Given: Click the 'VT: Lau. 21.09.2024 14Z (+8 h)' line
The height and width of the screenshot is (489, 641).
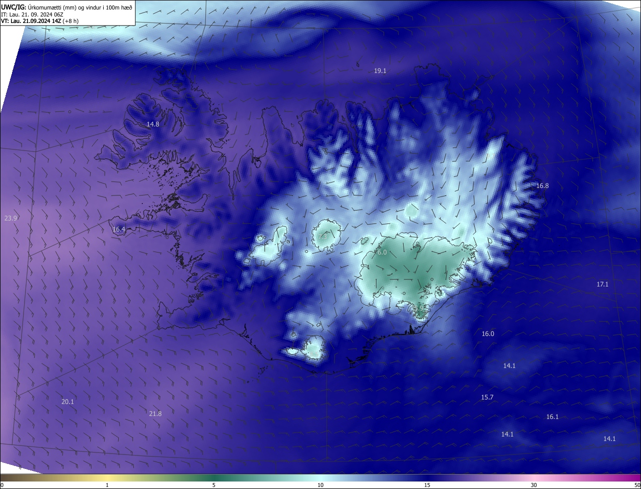Looking at the screenshot, I should pyautogui.click(x=40, y=21).
